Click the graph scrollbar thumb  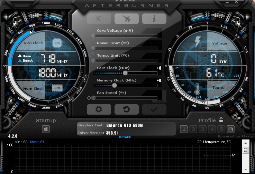pos(246,150)
